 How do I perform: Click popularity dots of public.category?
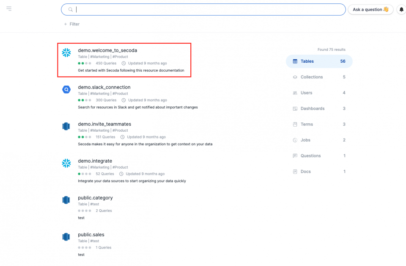click(85, 211)
